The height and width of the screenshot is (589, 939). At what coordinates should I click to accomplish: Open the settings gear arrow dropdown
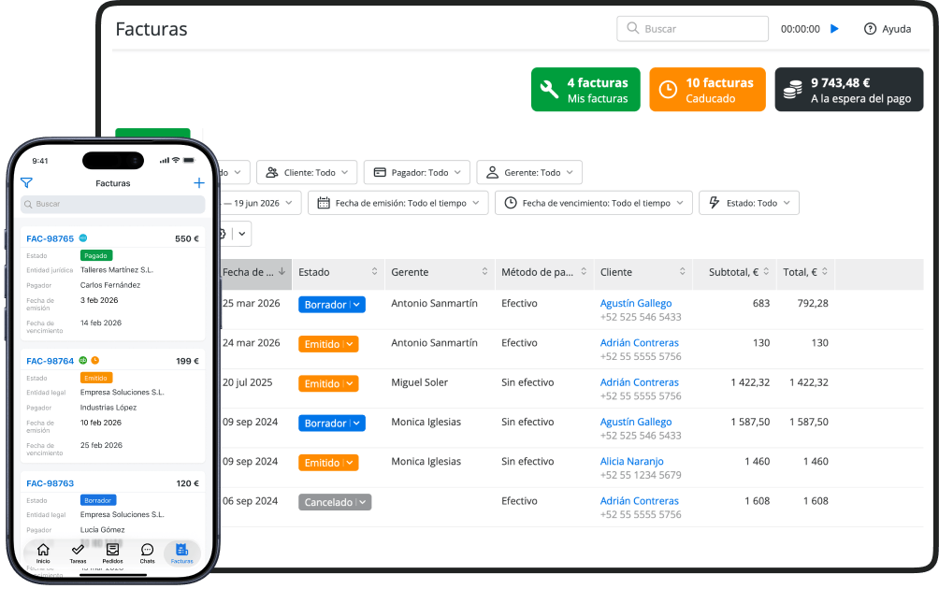242,234
